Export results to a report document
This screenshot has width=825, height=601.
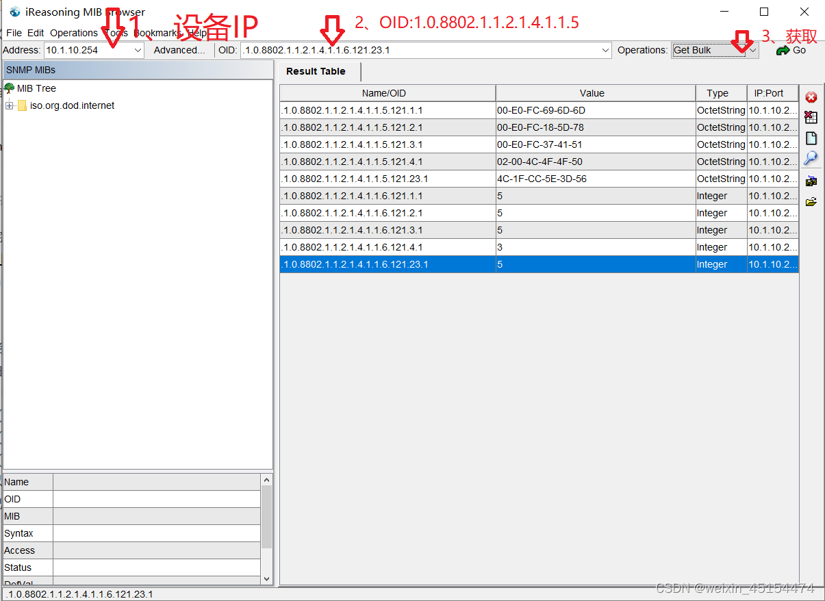click(811, 138)
